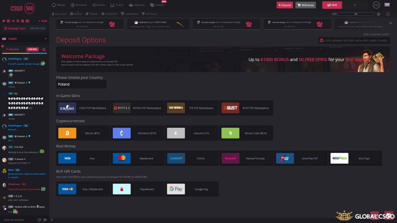This screenshot has height=223, width=397.
Task: Send the chat message arrow icon
Action: point(45,220)
